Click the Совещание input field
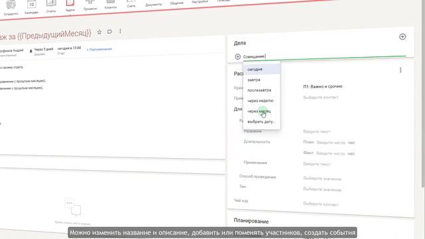The image size is (425, 239). click(x=324, y=56)
